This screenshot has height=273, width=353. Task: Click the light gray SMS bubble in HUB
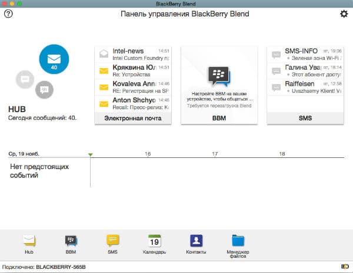coord(25,79)
